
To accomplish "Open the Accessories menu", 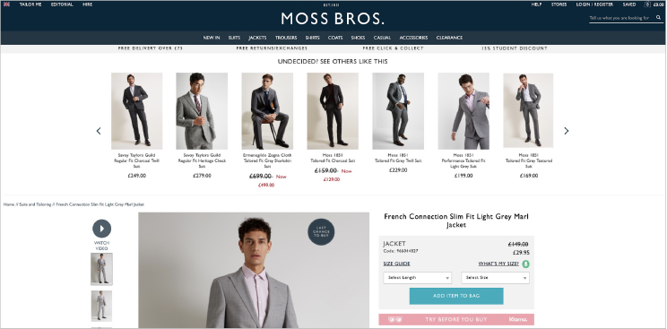I will 413,38.
